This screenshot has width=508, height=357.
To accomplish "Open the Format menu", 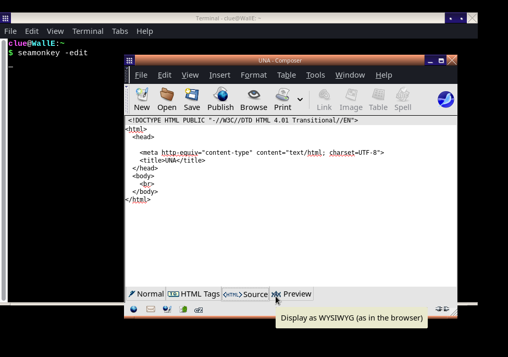I will click(x=254, y=75).
